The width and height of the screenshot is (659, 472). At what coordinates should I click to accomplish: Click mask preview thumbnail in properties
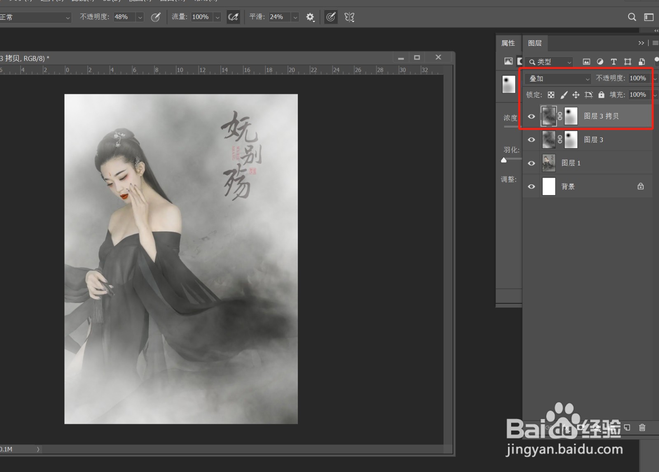(x=509, y=84)
